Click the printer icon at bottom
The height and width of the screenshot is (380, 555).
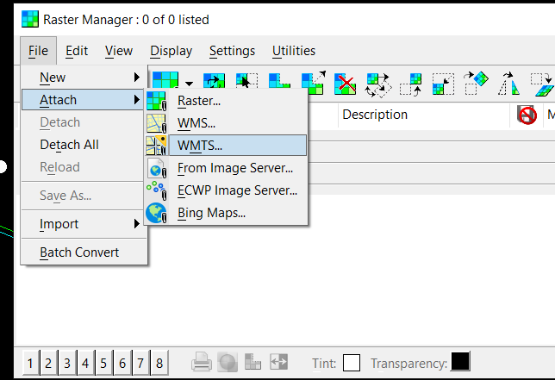(x=202, y=362)
